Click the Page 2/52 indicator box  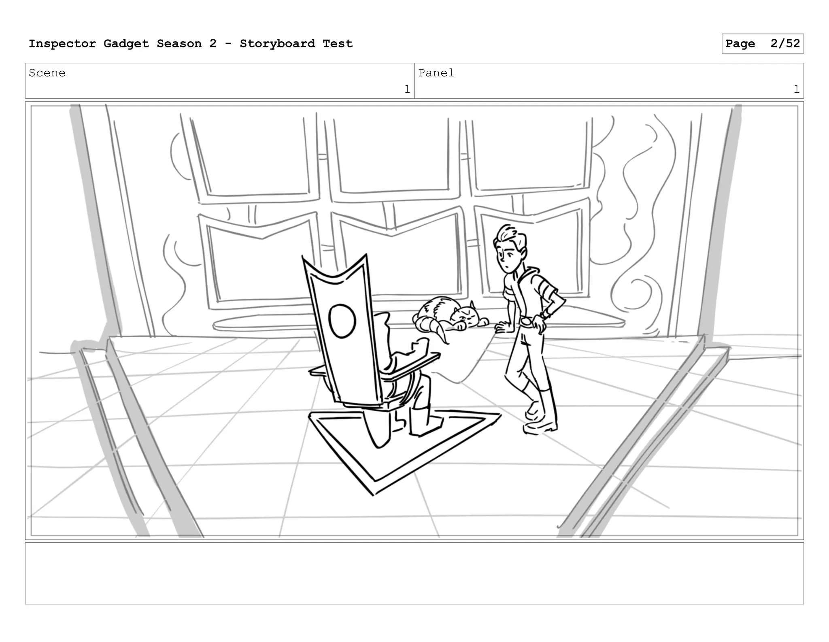pos(762,44)
